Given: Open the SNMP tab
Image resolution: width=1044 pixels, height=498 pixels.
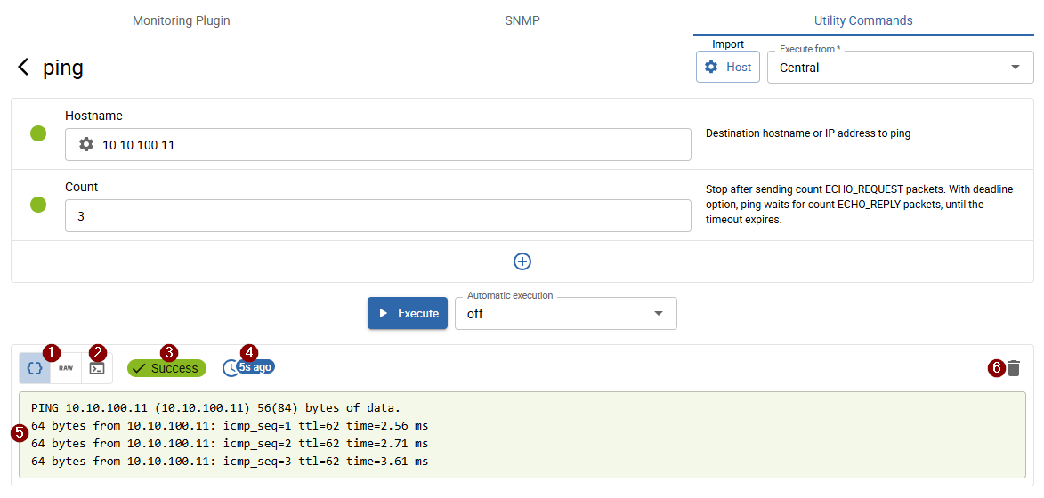Looking at the screenshot, I should (x=522, y=20).
